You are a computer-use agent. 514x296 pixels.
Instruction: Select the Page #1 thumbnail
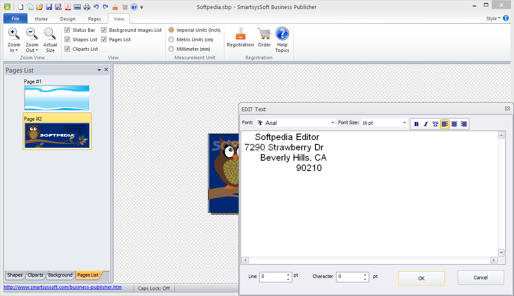pyautogui.click(x=57, y=98)
